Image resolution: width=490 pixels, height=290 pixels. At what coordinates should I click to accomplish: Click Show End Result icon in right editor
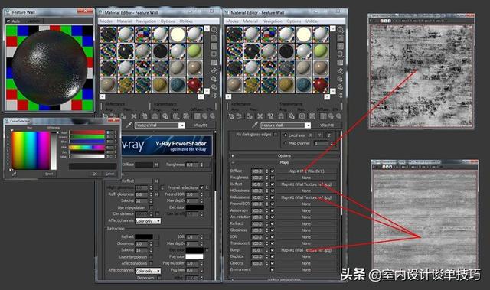click(323, 116)
